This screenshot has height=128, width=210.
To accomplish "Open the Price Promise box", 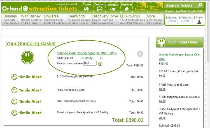I will [140, 8].
